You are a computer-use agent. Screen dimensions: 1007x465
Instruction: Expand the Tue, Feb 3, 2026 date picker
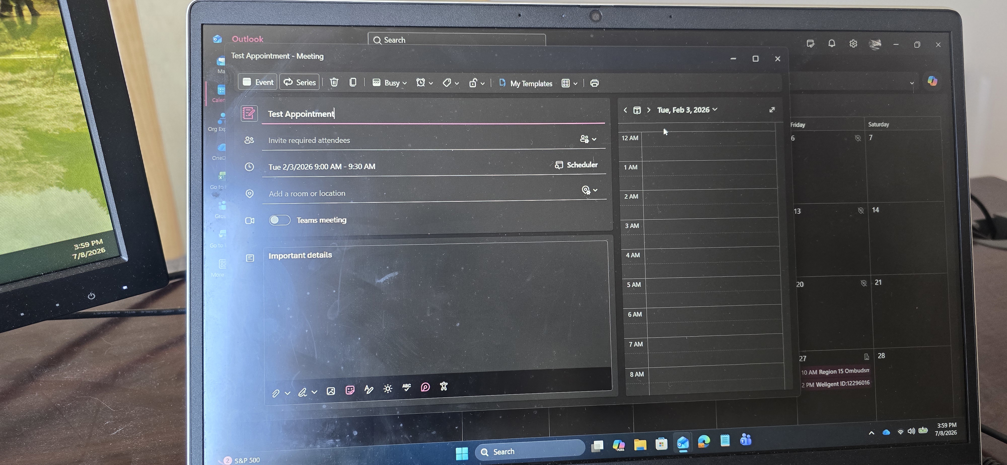pyautogui.click(x=687, y=110)
